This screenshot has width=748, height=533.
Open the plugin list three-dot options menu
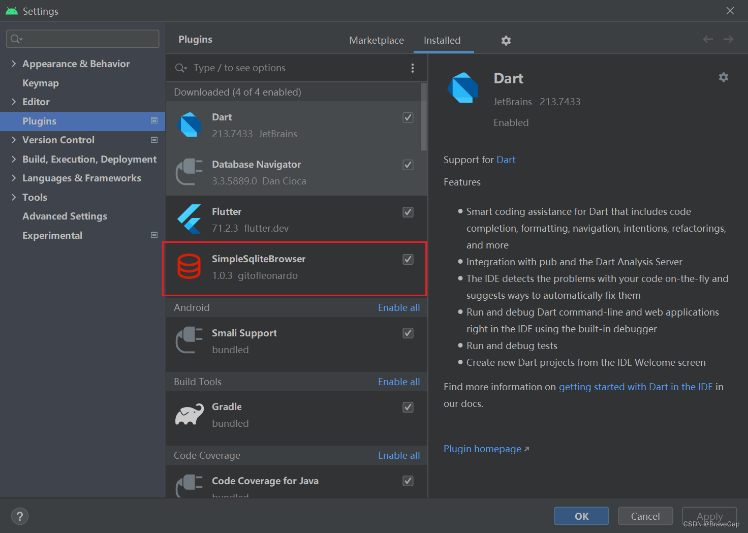pyautogui.click(x=412, y=68)
